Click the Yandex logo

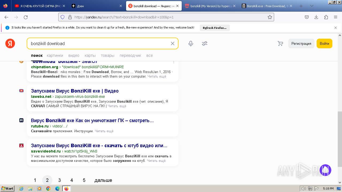[x=10, y=43]
